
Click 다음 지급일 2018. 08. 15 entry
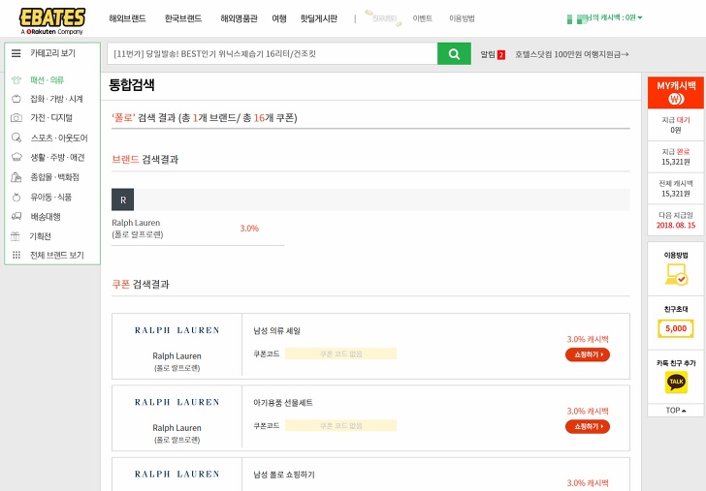(676, 221)
